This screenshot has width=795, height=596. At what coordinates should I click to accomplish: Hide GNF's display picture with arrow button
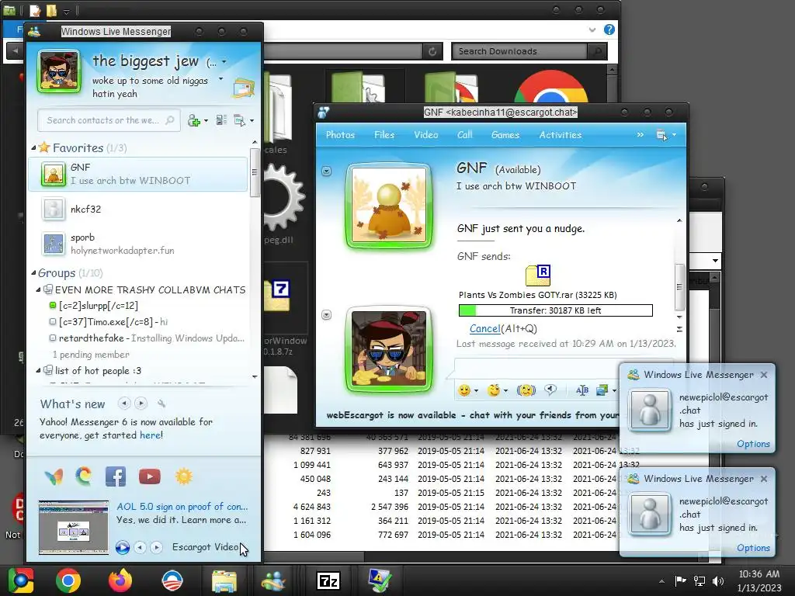coord(327,172)
